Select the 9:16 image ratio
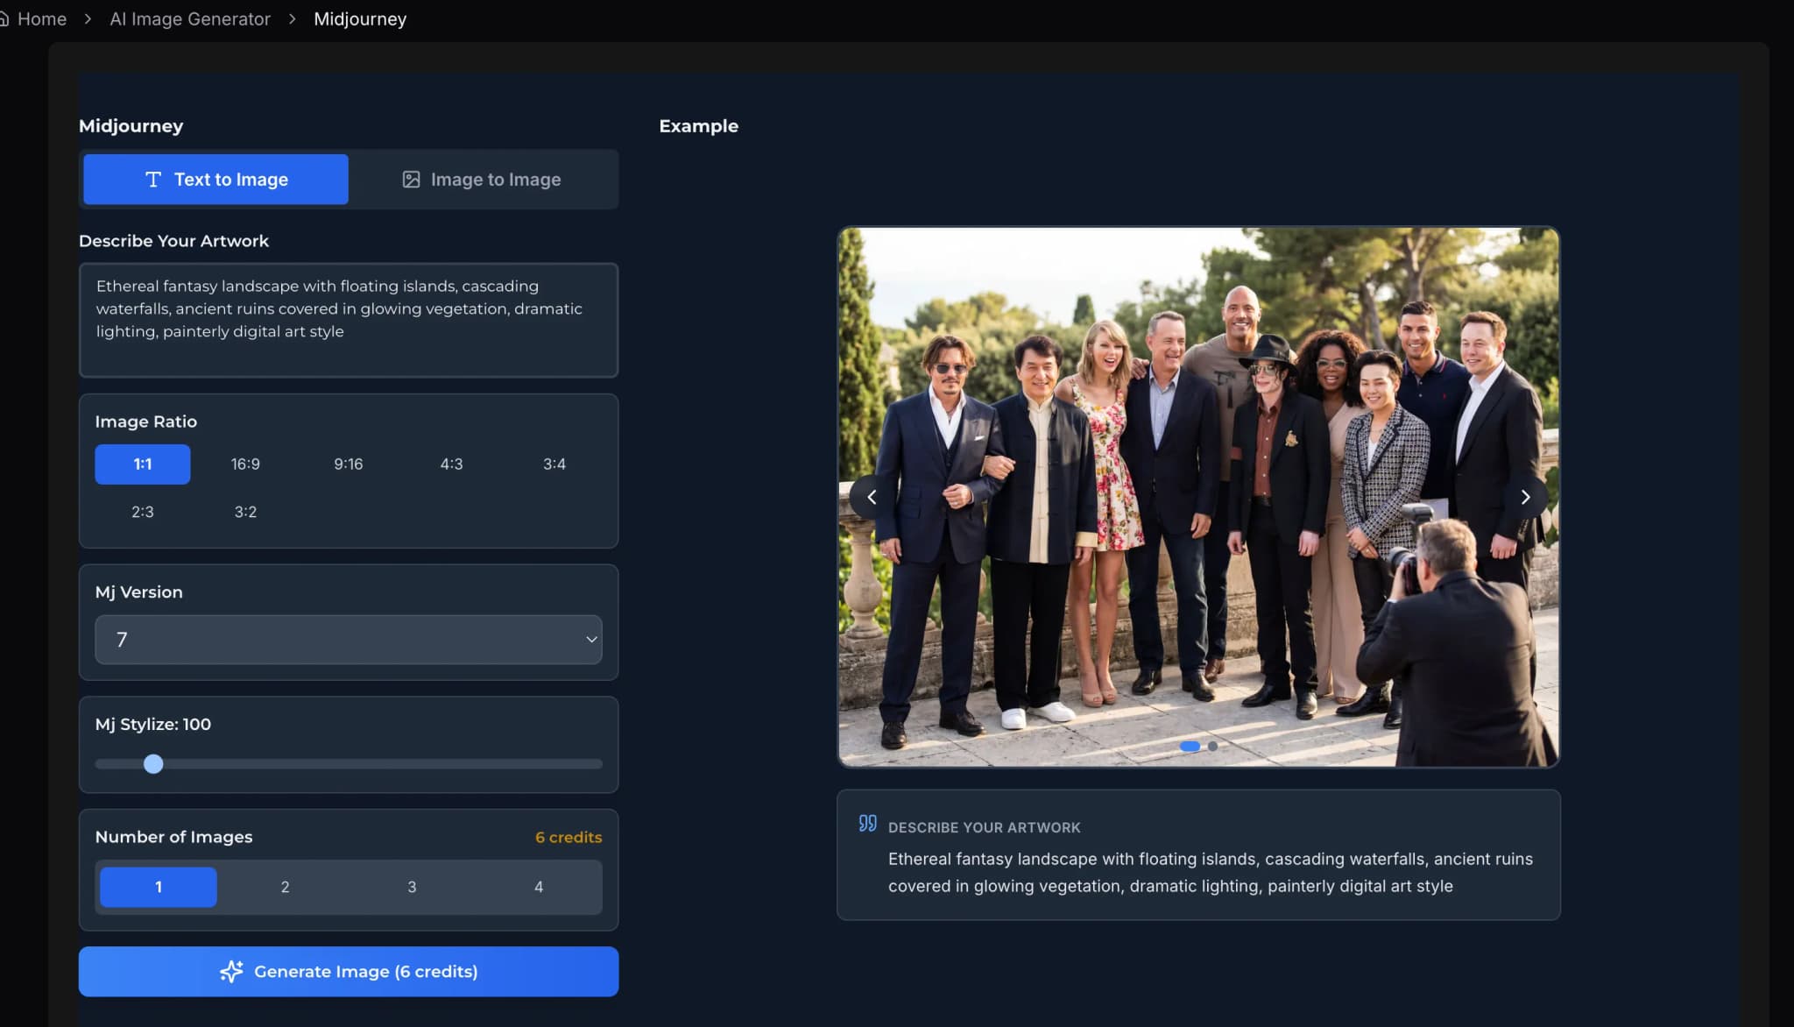Viewport: 1794px width, 1027px height. point(348,464)
